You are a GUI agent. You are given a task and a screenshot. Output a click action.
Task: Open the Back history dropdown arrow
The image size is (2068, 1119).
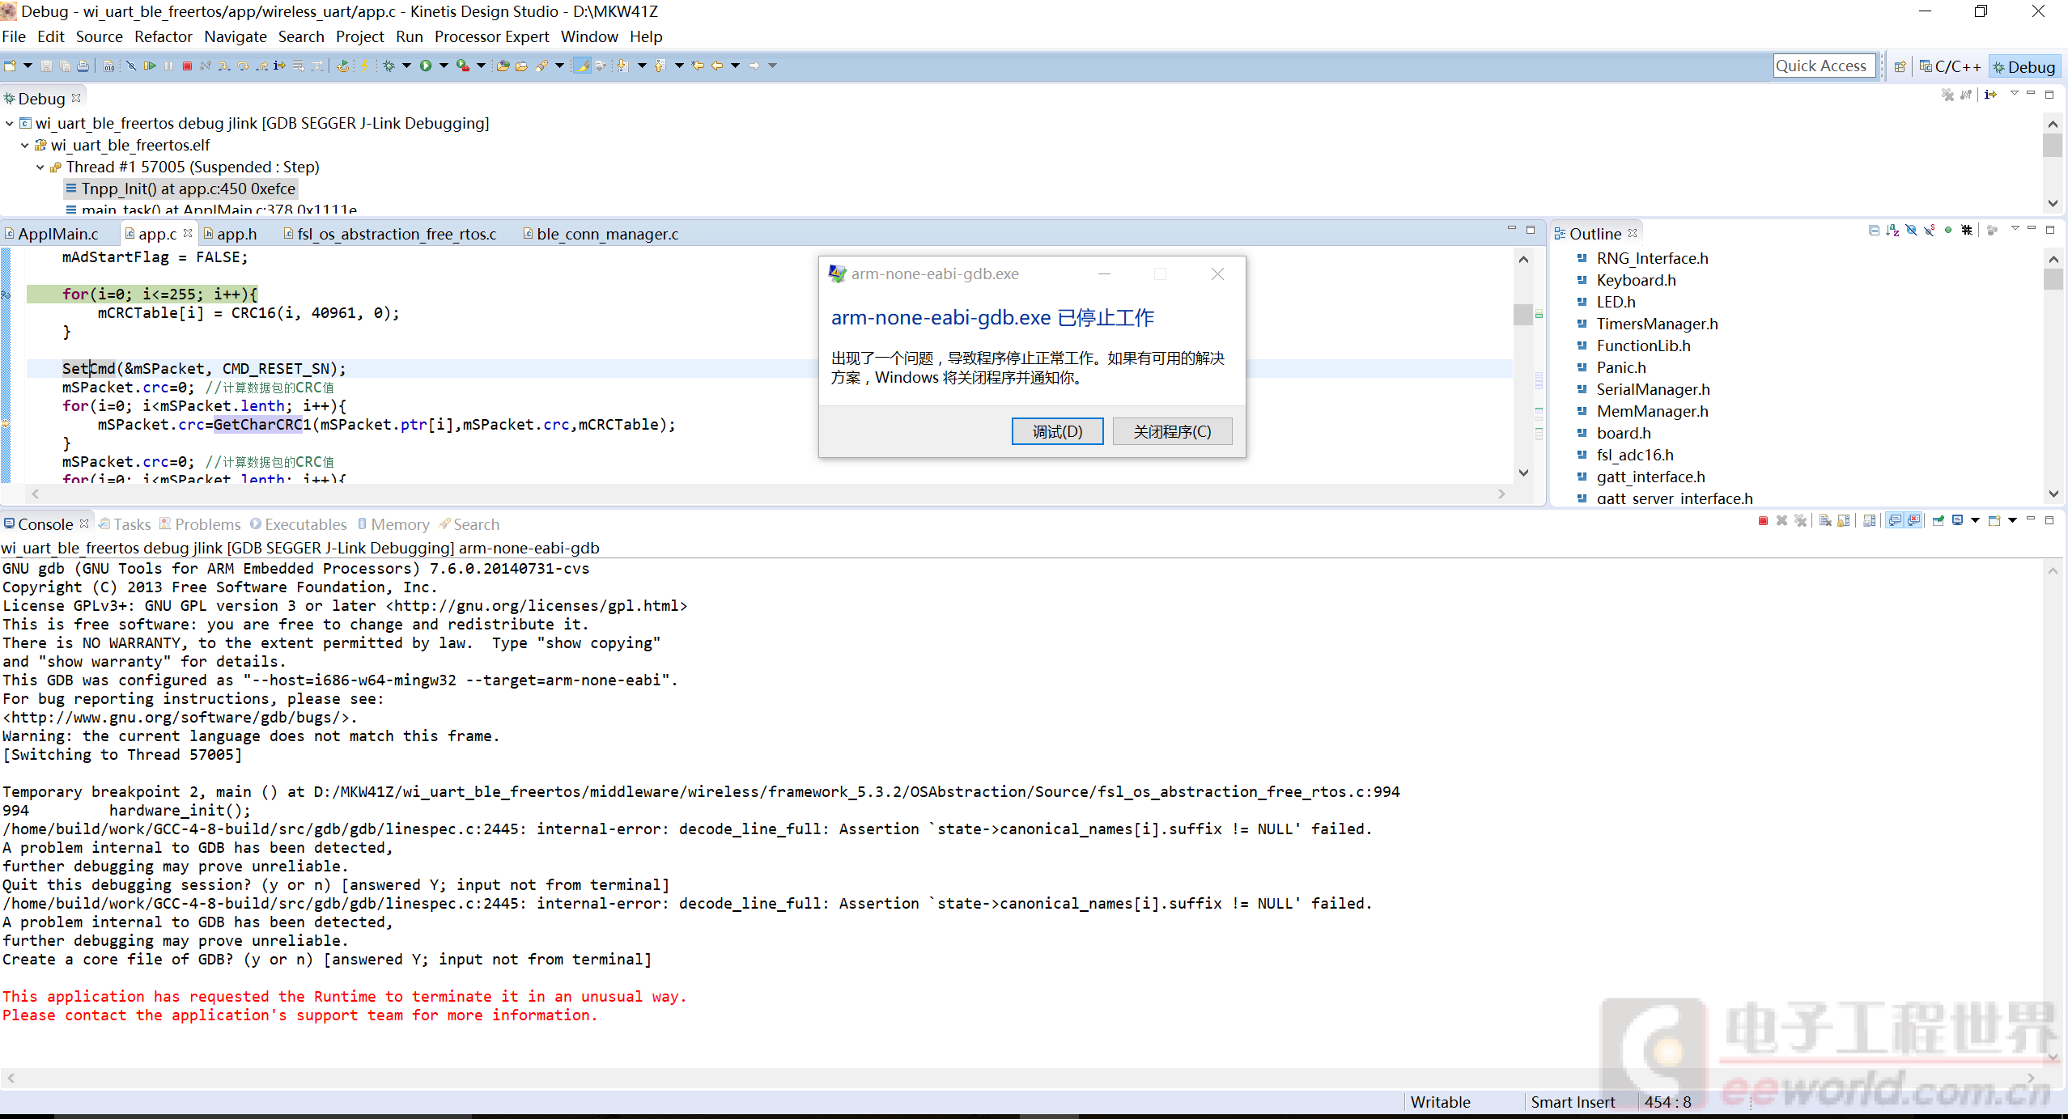pyautogui.click(x=735, y=66)
